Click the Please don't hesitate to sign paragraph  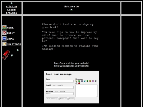pos(68,26)
